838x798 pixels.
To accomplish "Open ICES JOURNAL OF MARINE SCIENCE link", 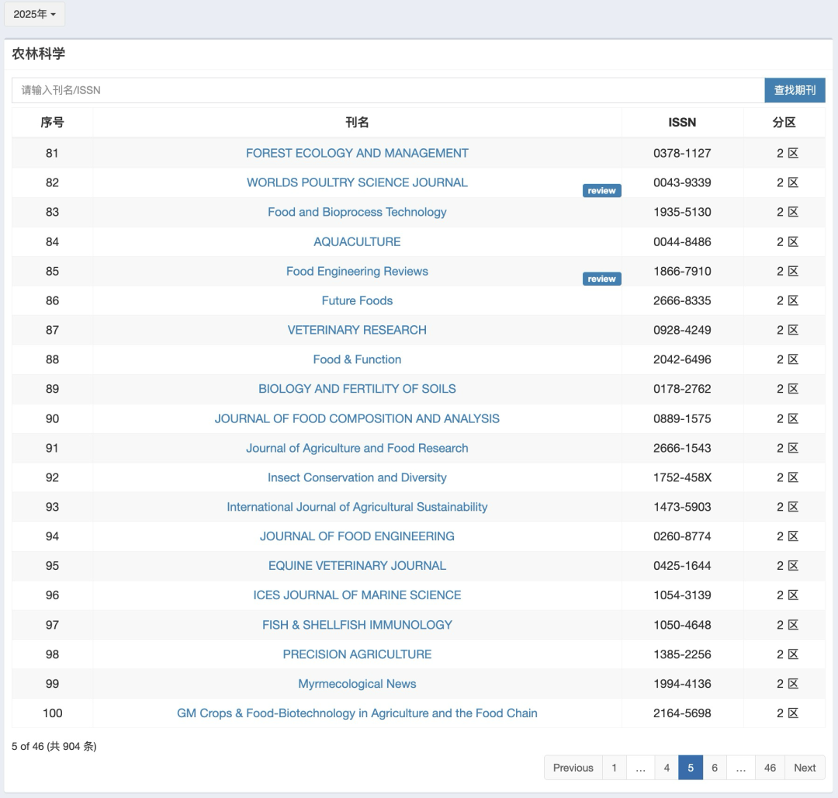I will click(x=357, y=595).
